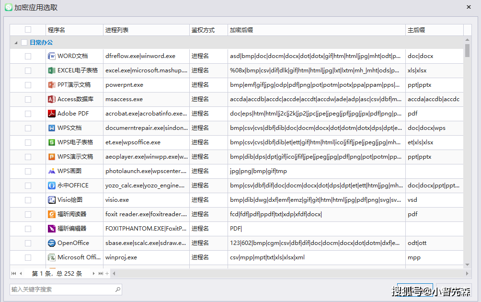Click the 福昕阅读器 orange icon
Screen dimensions: 481x302
(x=52, y=214)
